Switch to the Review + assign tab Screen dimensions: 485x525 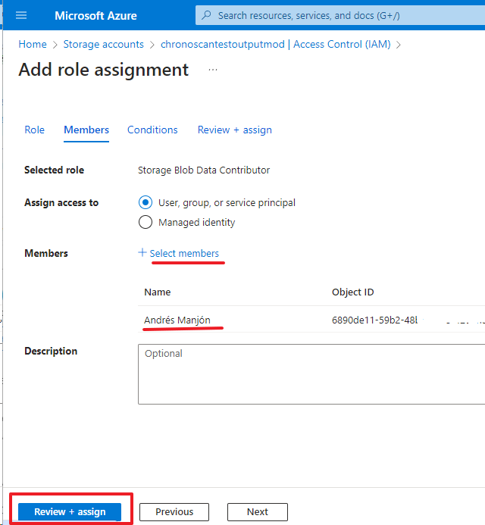(234, 130)
